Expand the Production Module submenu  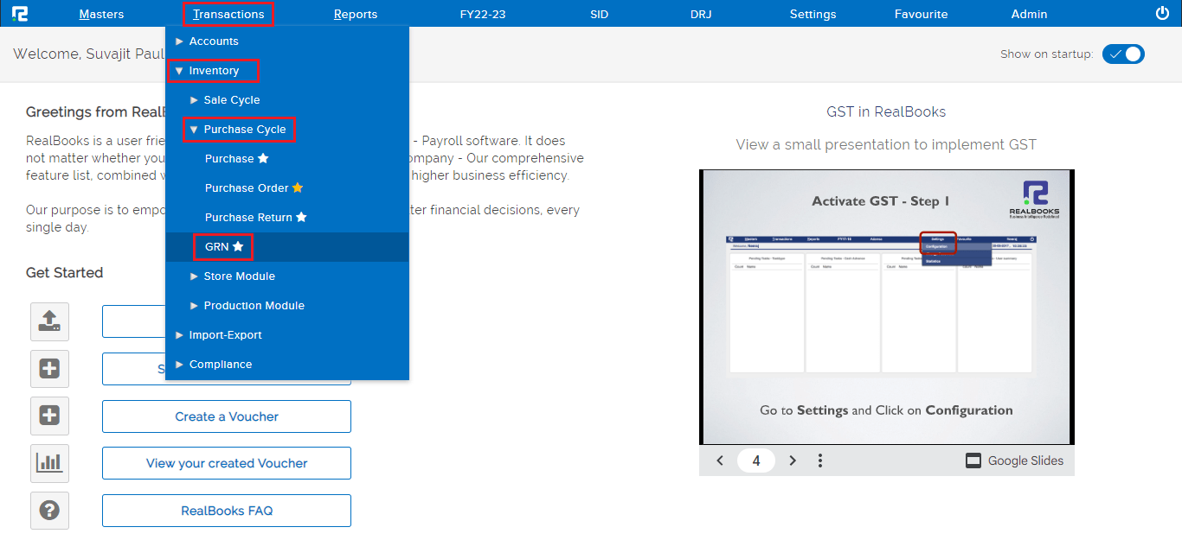click(x=254, y=306)
